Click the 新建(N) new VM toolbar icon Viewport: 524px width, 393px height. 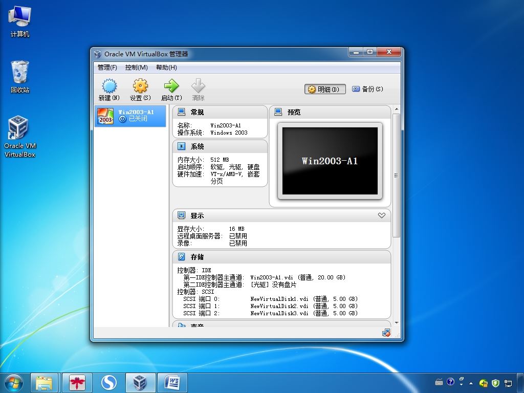coord(110,86)
